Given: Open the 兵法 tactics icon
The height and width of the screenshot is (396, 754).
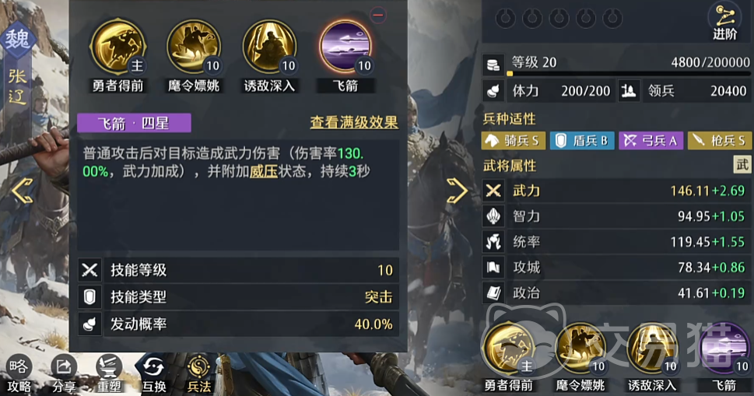Looking at the screenshot, I should click(x=198, y=374).
